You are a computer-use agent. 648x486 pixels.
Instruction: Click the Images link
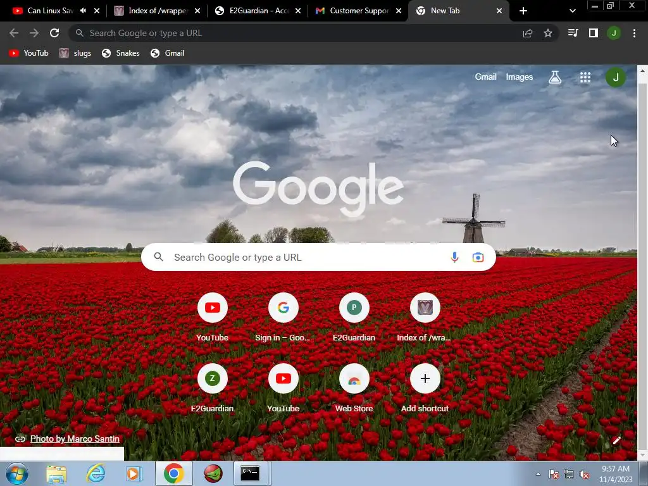tap(519, 77)
